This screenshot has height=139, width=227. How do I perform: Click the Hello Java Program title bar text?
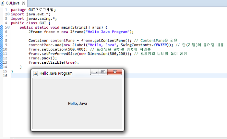pyautogui.click(x=56, y=73)
